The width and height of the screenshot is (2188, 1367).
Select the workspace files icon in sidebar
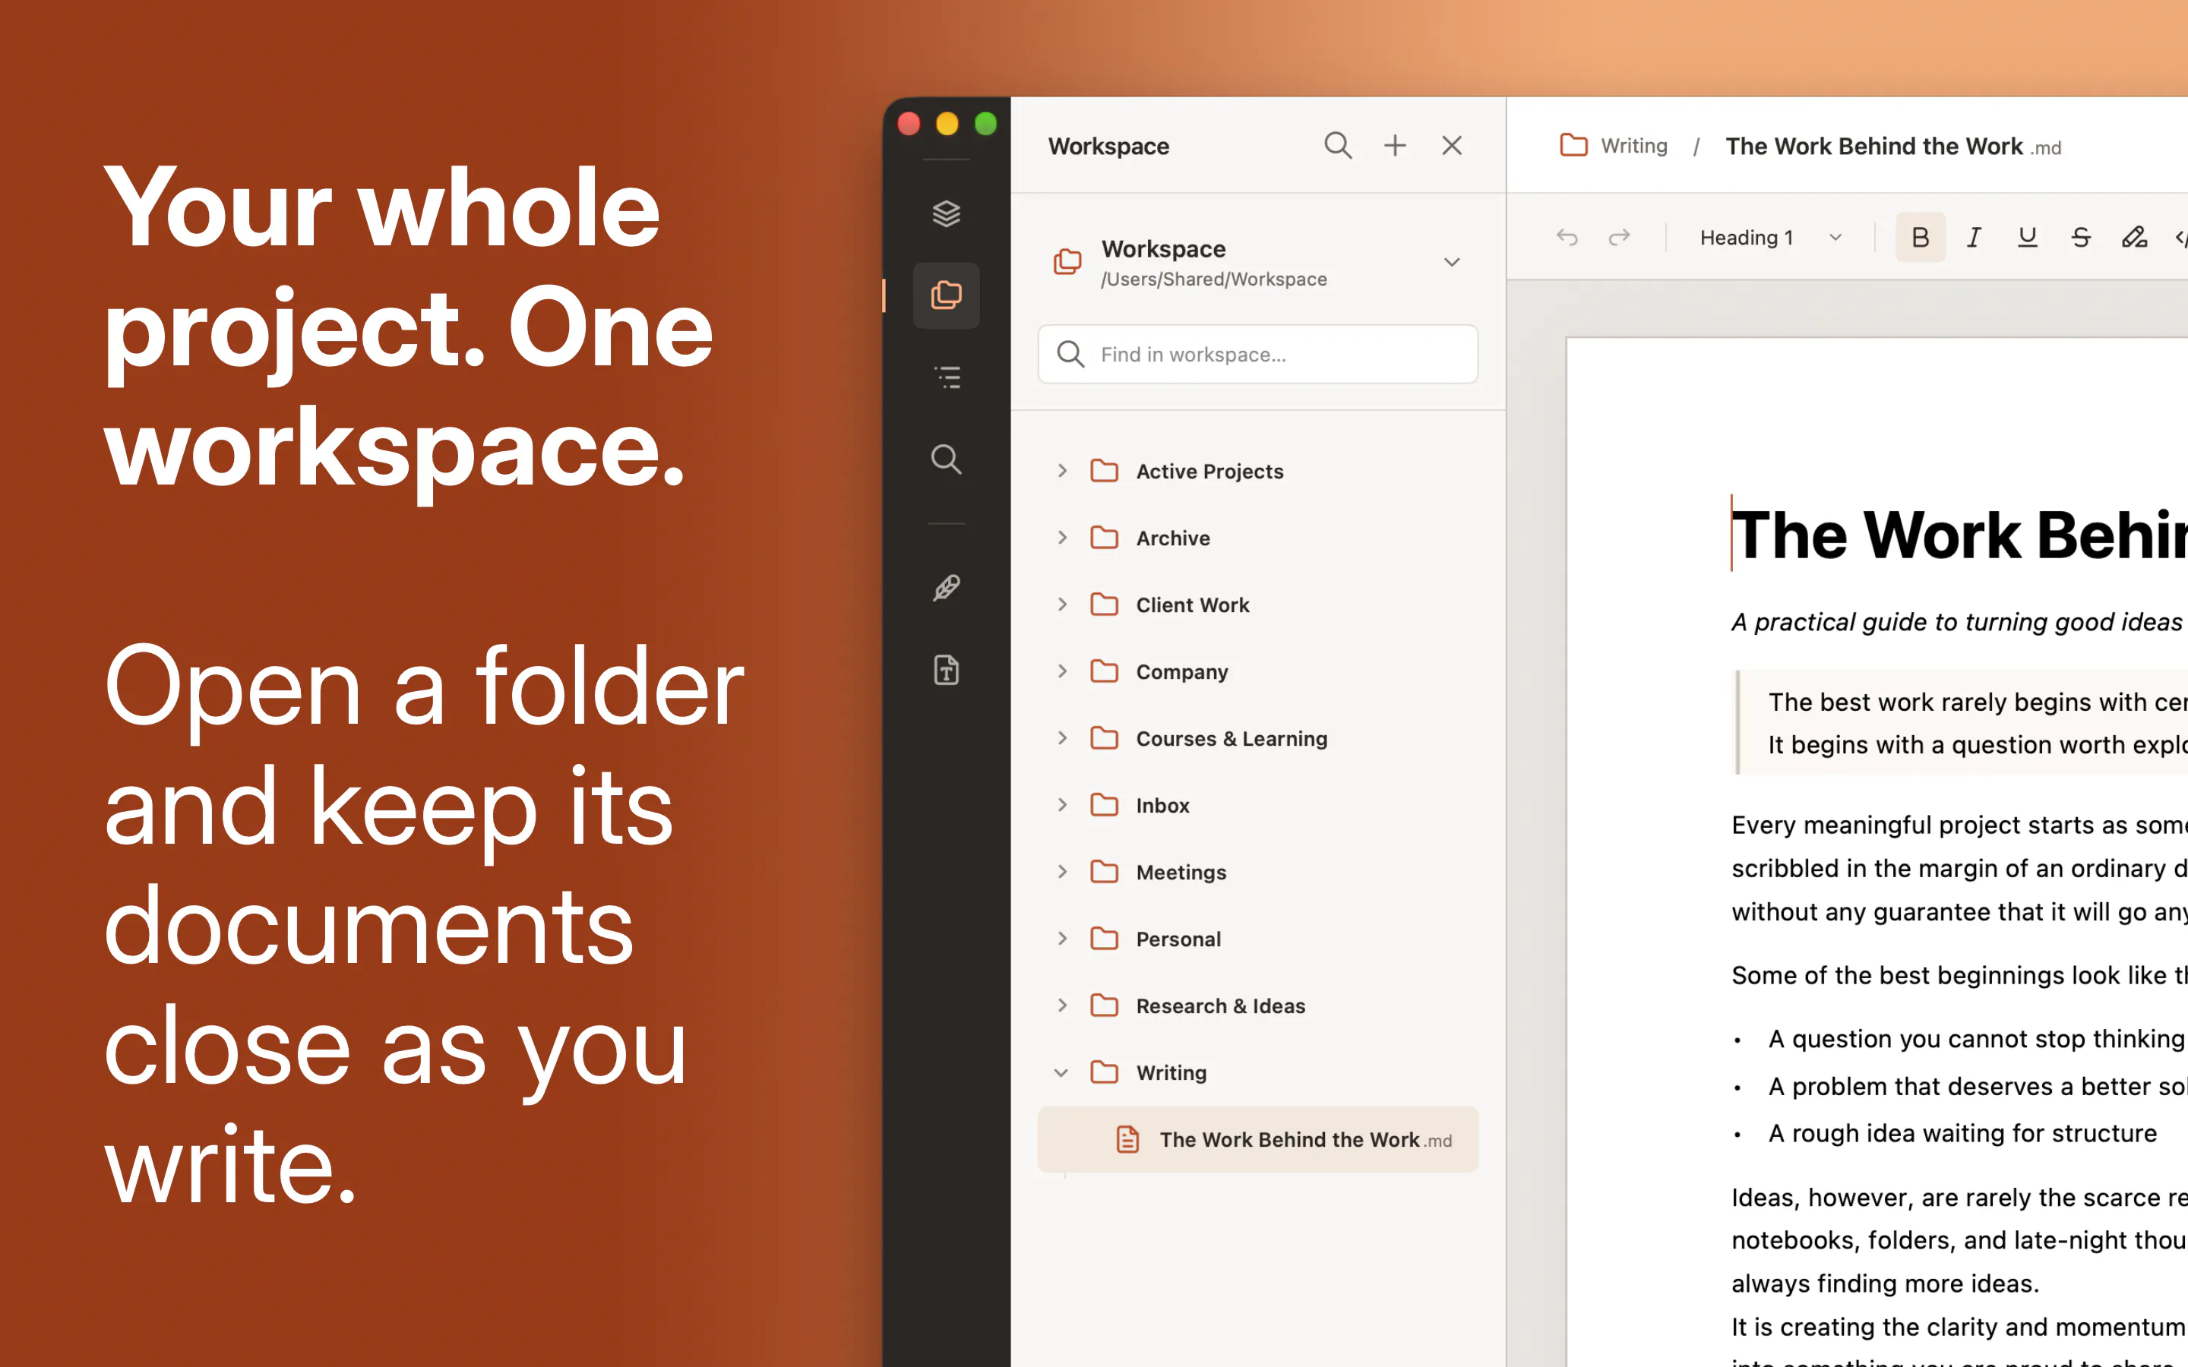pyautogui.click(x=946, y=295)
